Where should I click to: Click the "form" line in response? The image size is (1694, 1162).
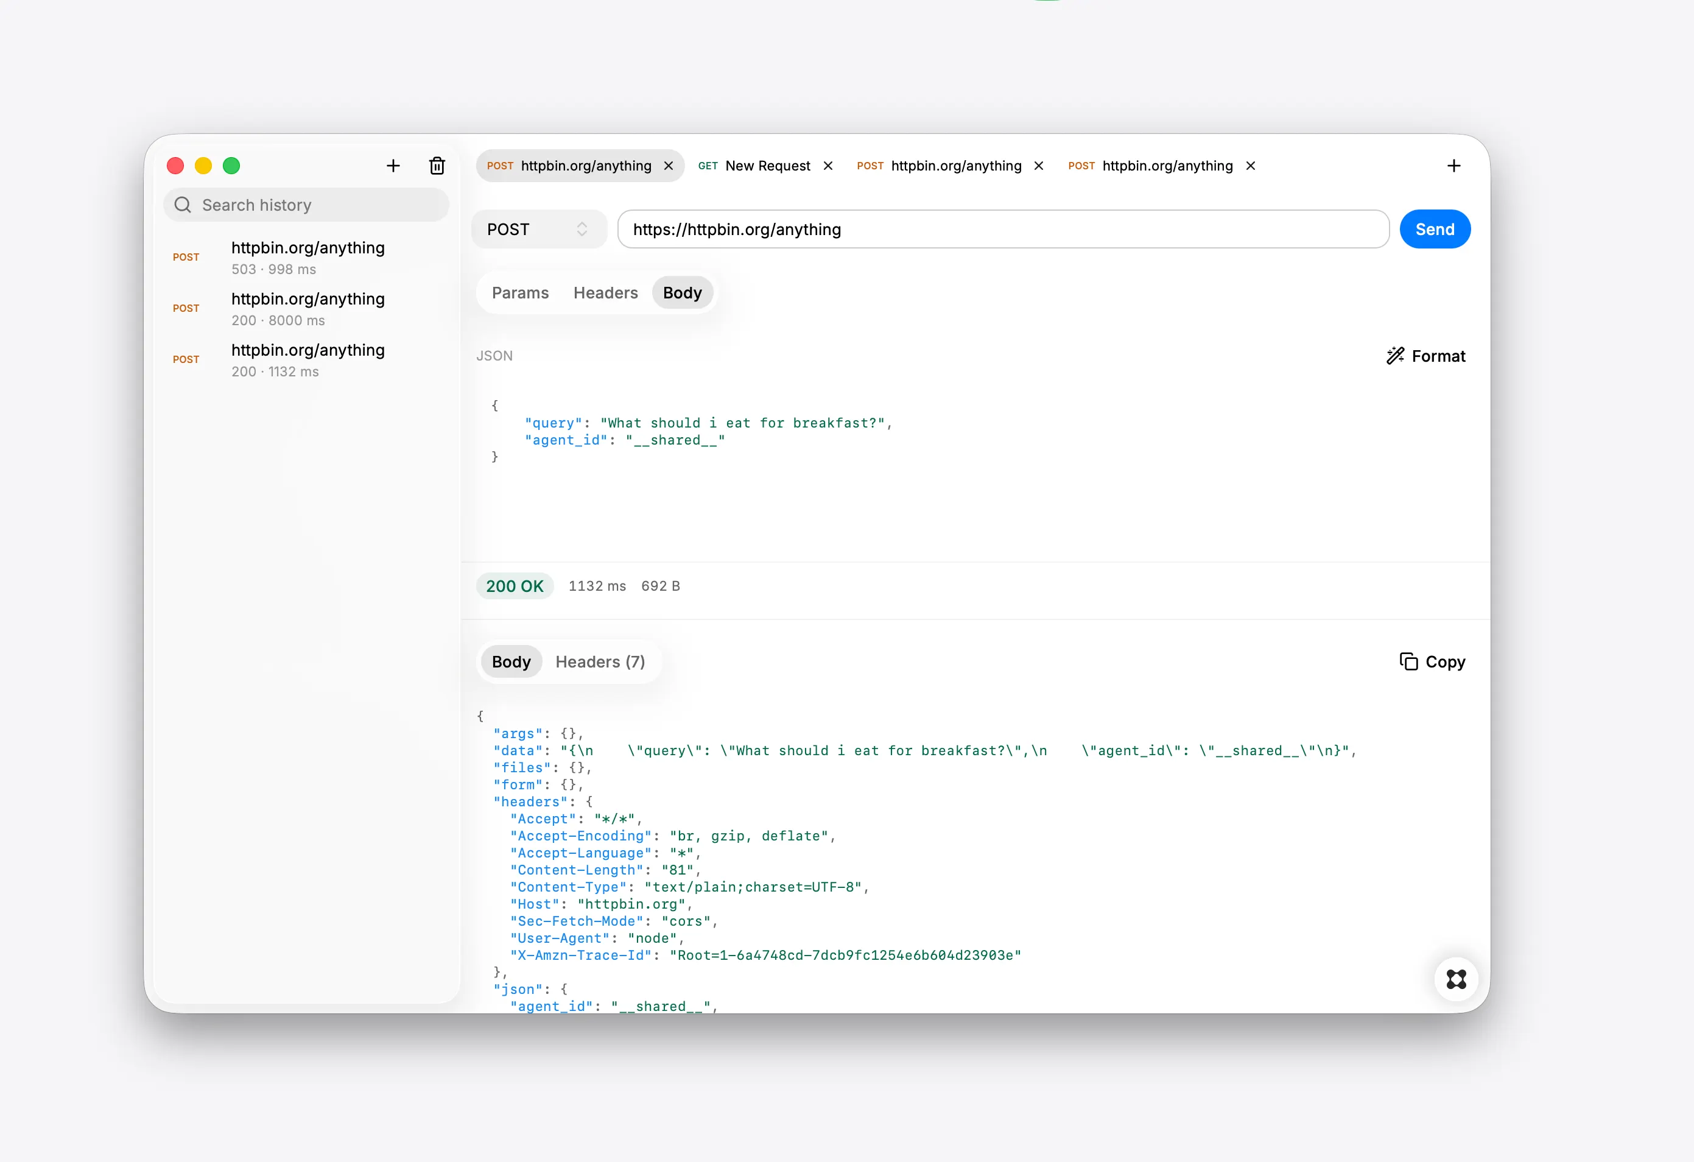538,784
